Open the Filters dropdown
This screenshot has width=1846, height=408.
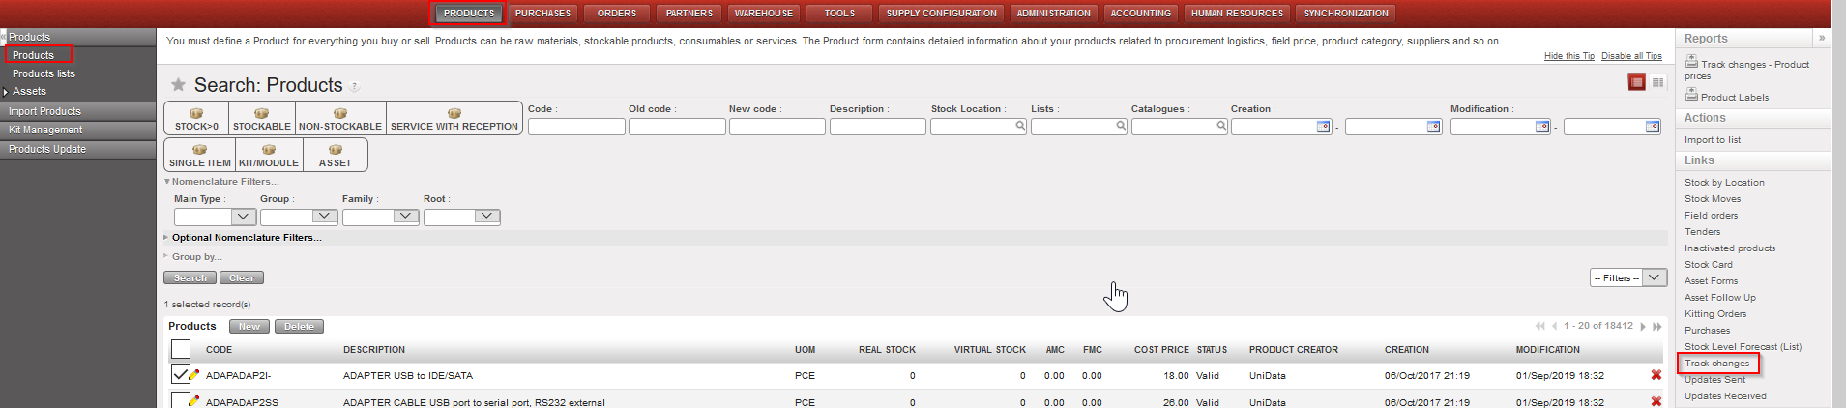point(1628,277)
